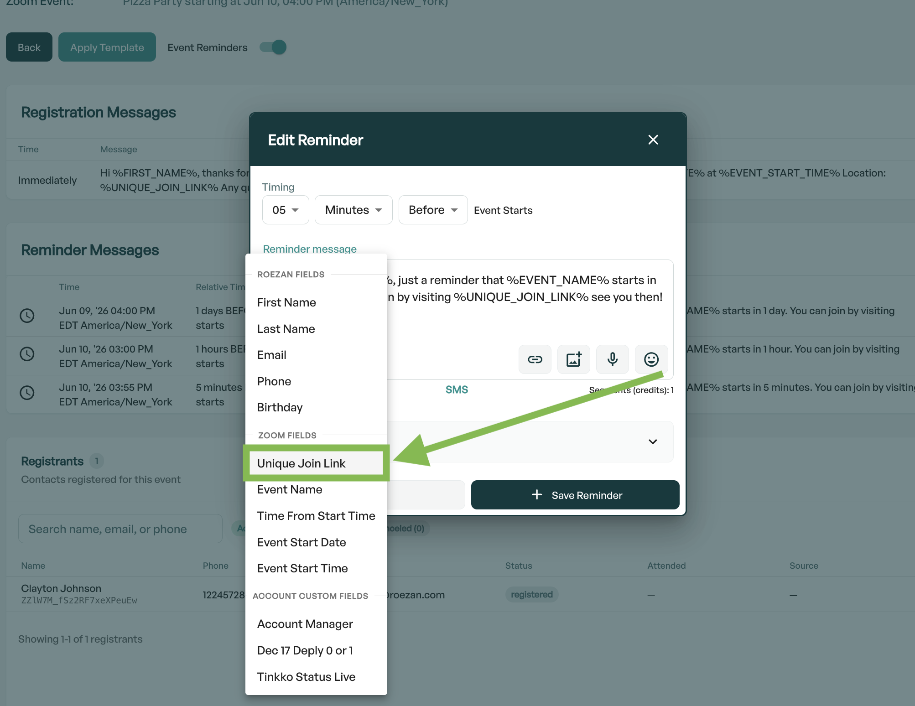Click clock icon for Jun 09 04:00 PM reminder

pos(27,316)
